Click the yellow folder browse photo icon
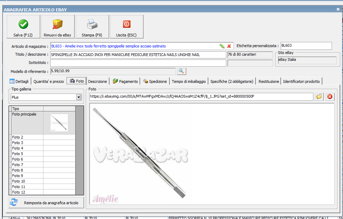Screen dimensions: 343x219 (x=319, y=97)
